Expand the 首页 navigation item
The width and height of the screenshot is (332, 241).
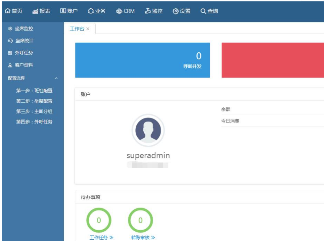(13, 11)
